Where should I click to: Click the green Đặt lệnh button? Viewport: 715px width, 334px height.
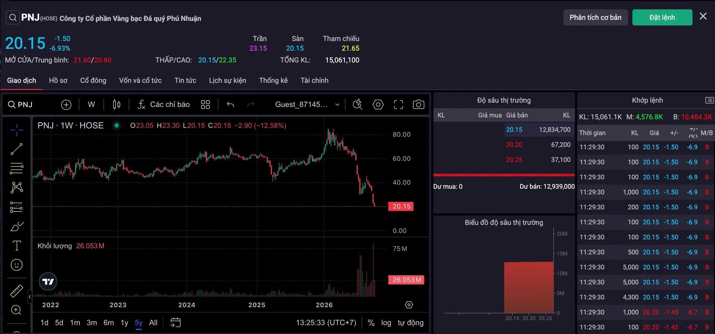click(x=662, y=18)
